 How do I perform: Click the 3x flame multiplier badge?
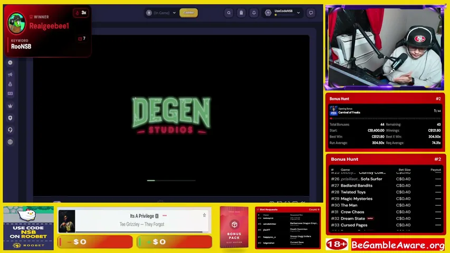point(81,13)
